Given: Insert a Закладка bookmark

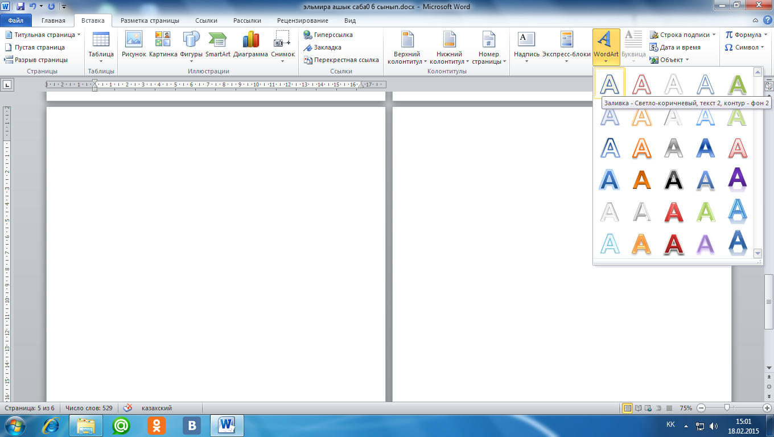Looking at the screenshot, I should pos(323,47).
